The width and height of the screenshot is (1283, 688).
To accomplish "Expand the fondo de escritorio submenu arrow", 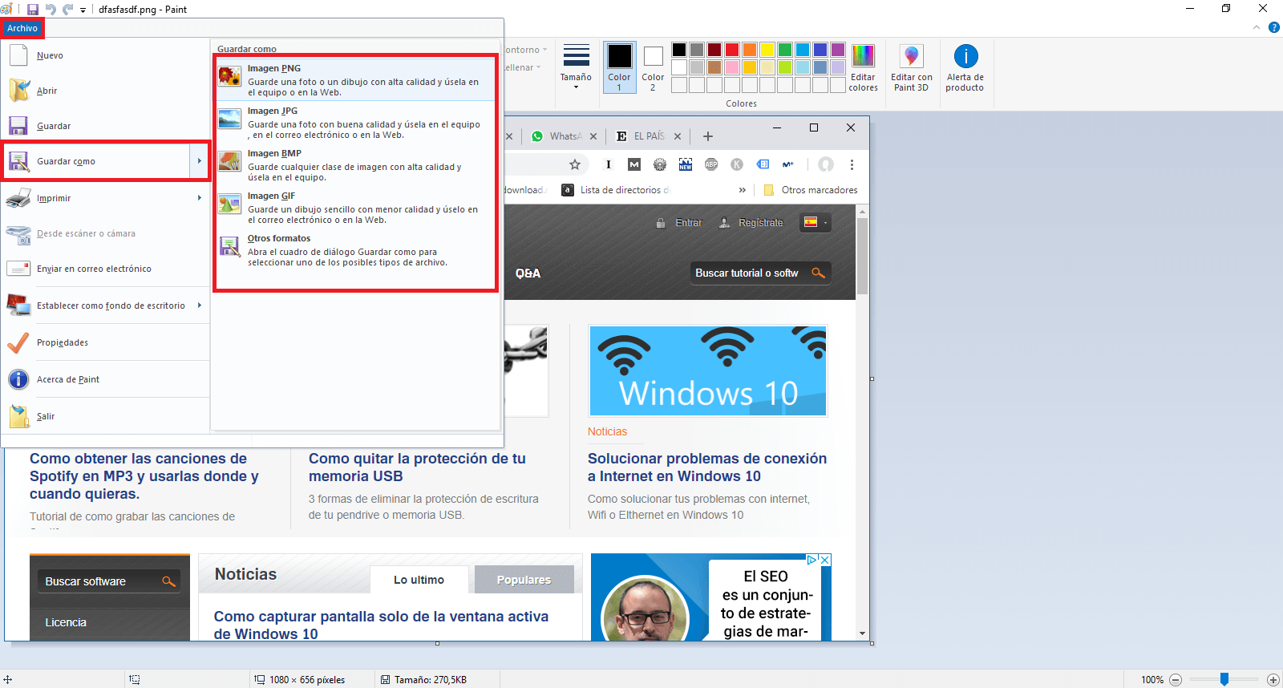I will [200, 306].
